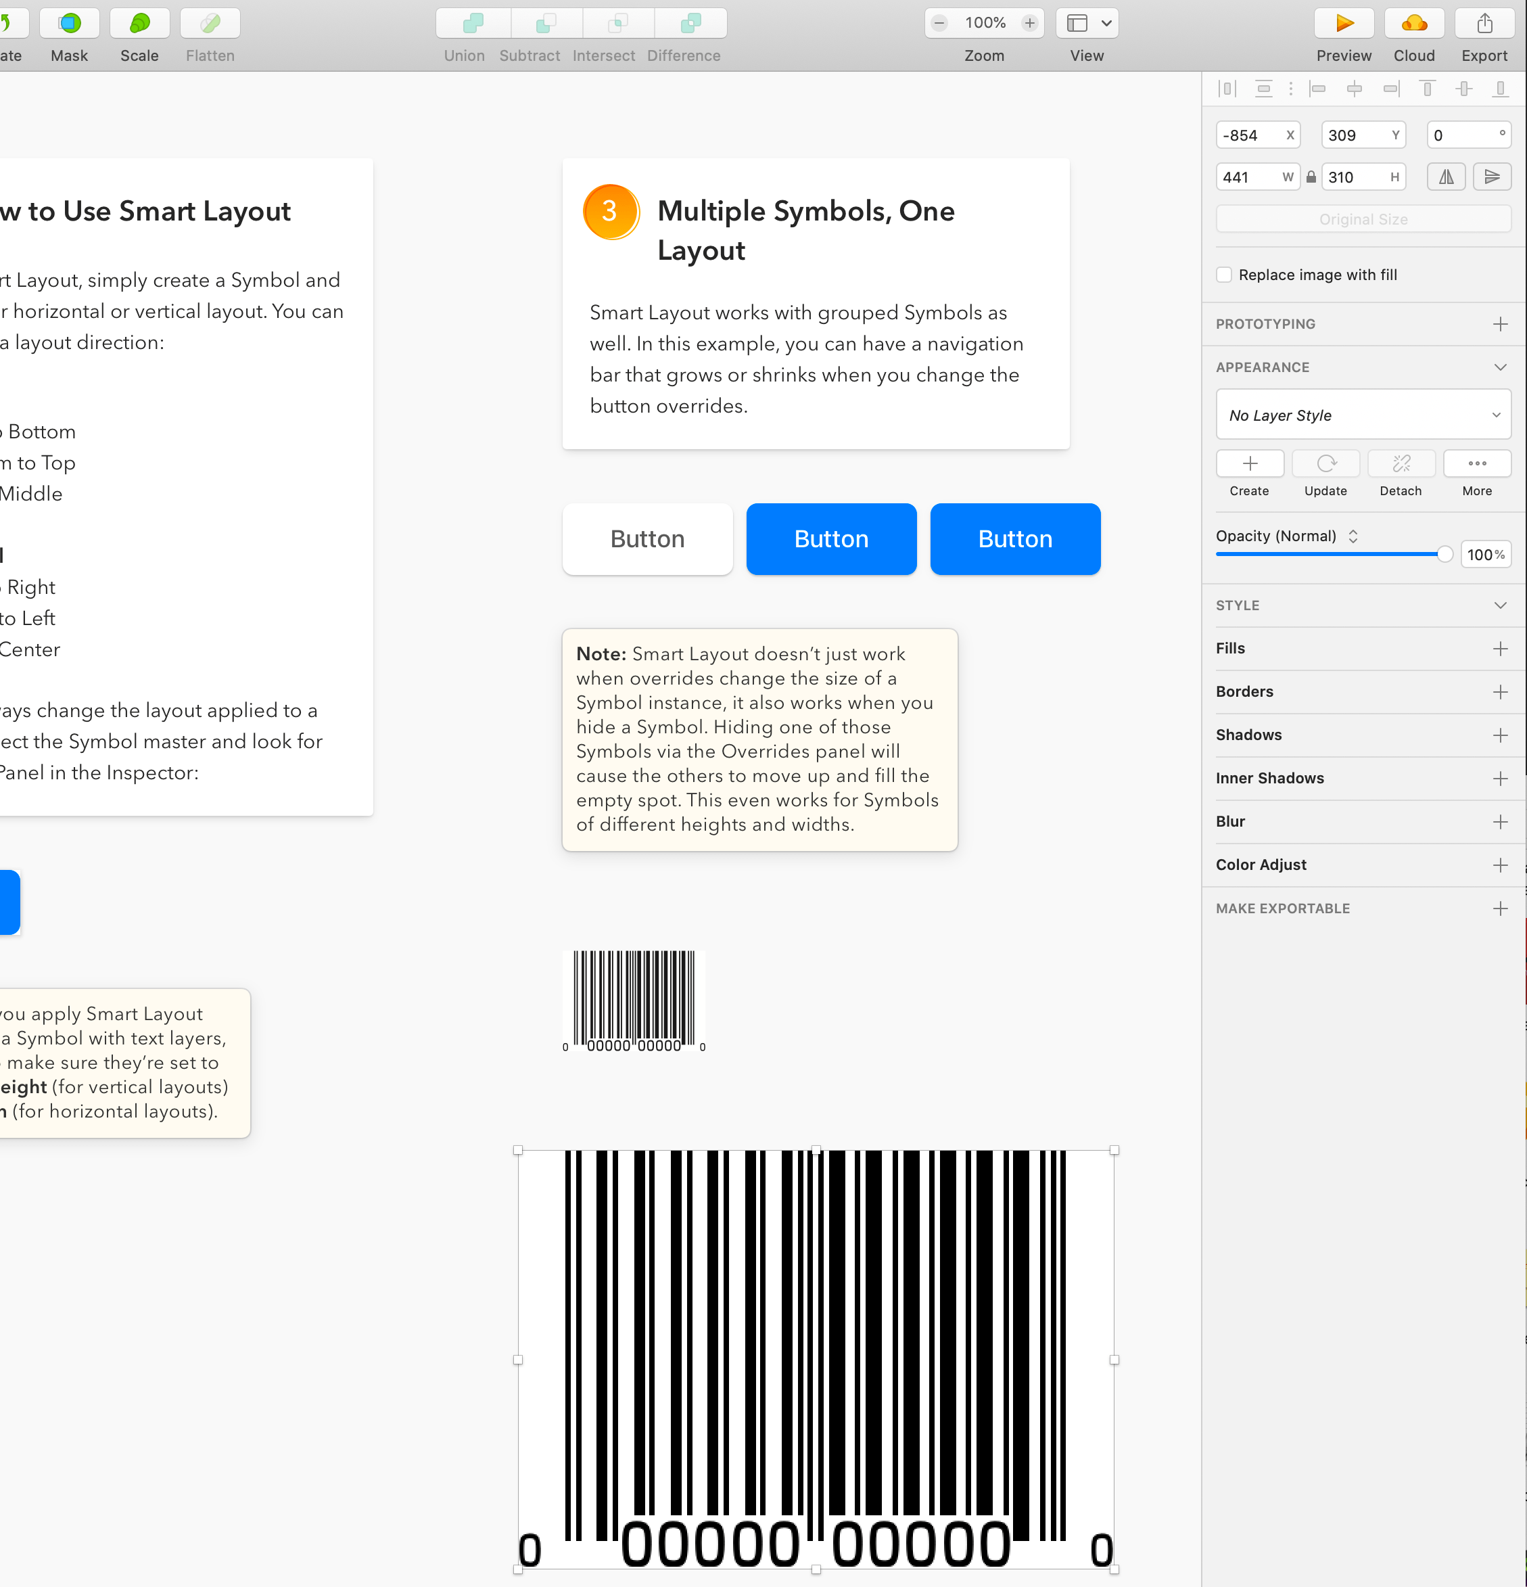This screenshot has height=1587, width=1527.
Task: Click the opacity slider handle
Action: [x=1444, y=555]
